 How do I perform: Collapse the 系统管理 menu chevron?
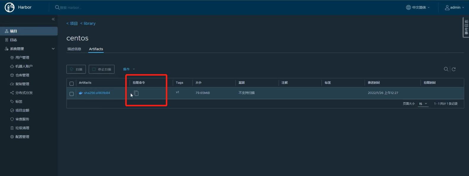[53, 49]
